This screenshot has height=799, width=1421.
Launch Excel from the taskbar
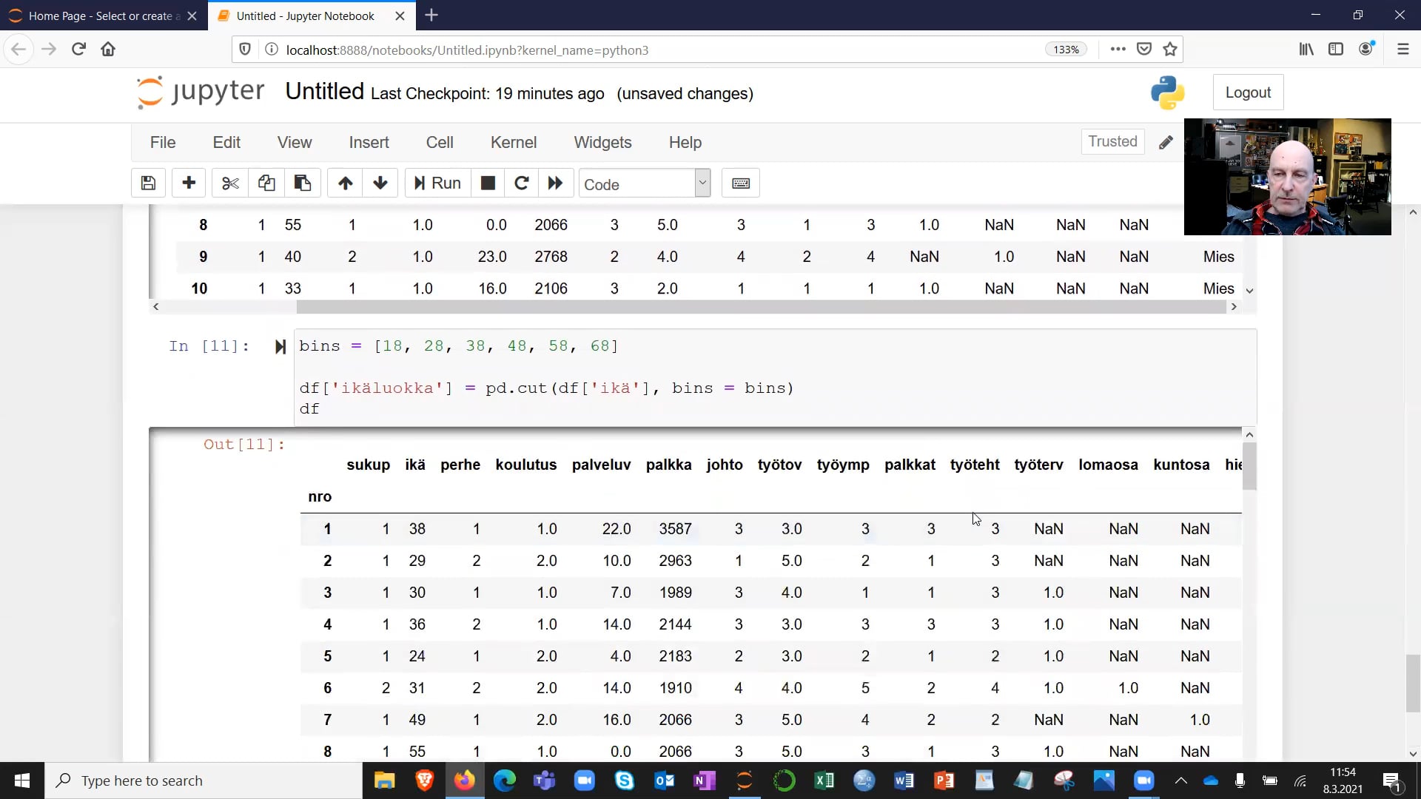coord(824,781)
